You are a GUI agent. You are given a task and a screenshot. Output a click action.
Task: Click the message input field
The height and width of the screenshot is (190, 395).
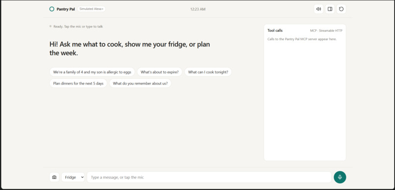click(x=209, y=177)
